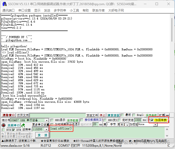Click the 清除窗口 button
The height and width of the screenshot is (149, 175).
(x=8, y=115)
